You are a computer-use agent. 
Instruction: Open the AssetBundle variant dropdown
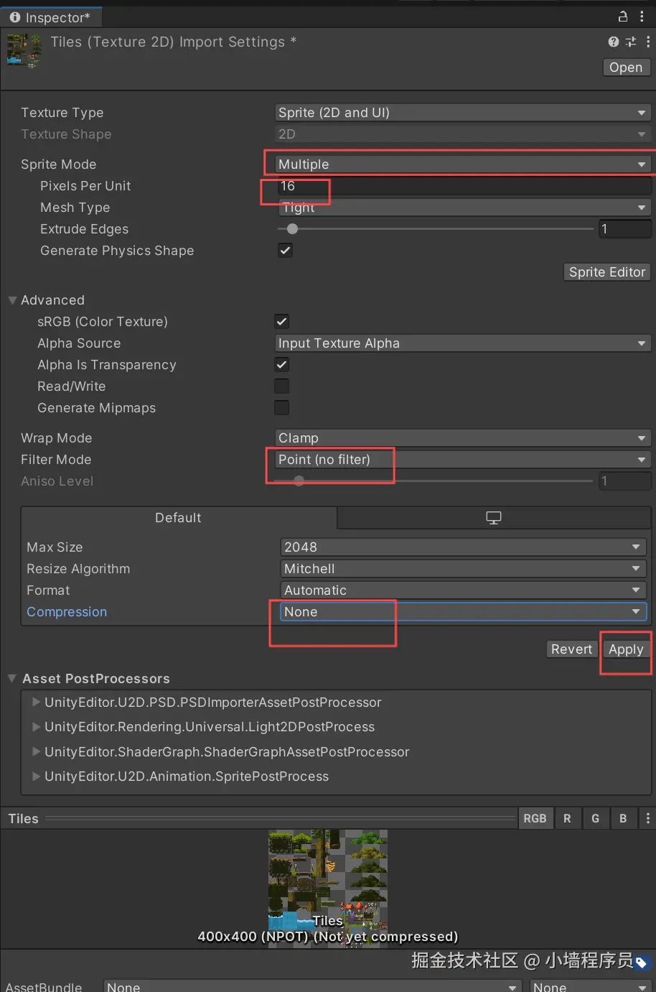(591, 987)
